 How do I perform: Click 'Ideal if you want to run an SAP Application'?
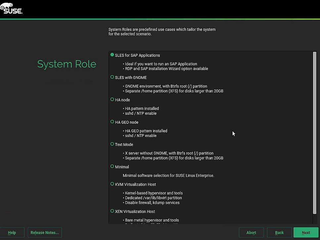tap(161, 64)
